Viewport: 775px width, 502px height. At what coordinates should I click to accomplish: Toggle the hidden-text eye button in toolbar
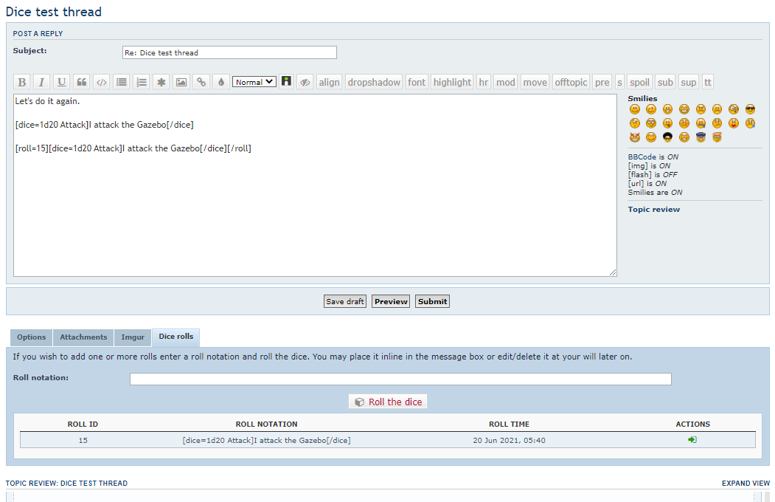click(x=305, y=82)
